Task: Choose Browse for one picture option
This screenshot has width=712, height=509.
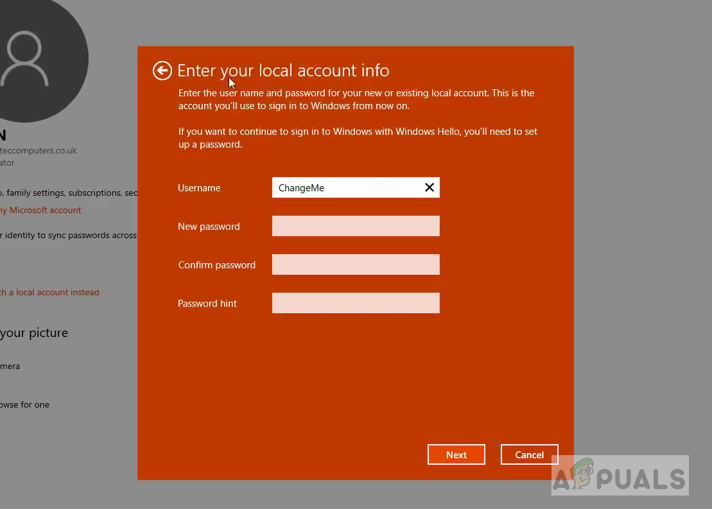Action: click(x=24, y=404)
